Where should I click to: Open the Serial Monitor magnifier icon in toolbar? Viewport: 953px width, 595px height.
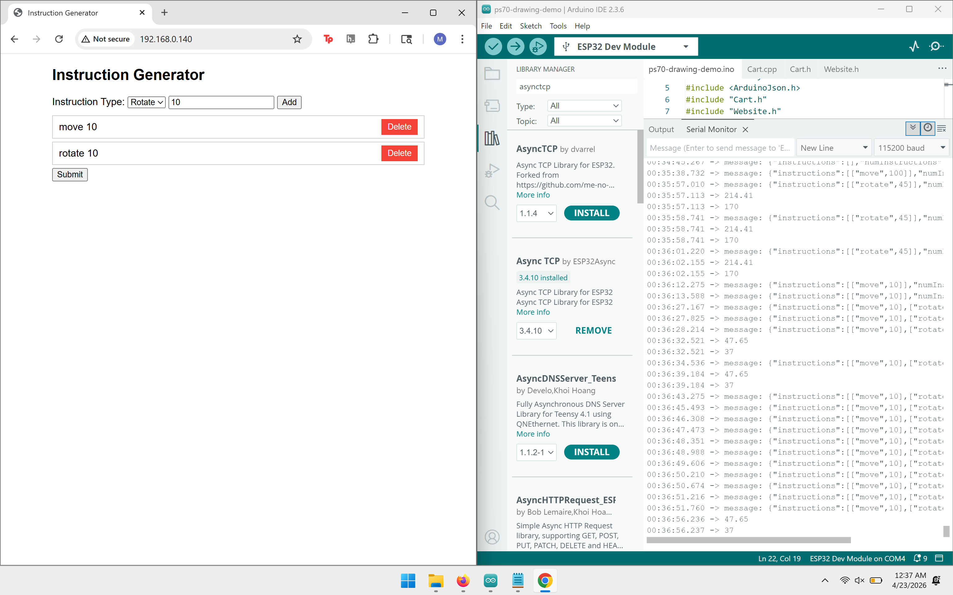(x=936, y=47)
